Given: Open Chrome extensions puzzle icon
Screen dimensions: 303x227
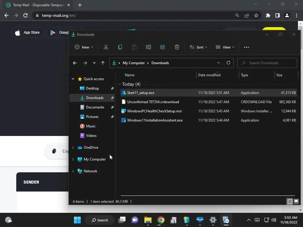Looking at the screenshot, I should (x=268, y=15).
